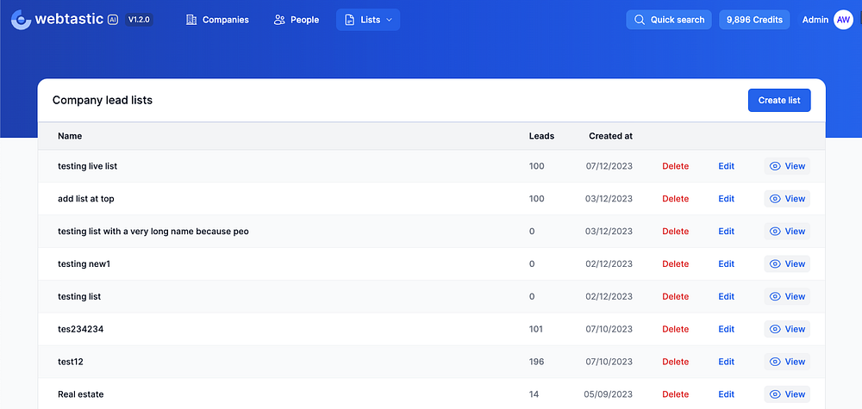Delete the add list at top list

pos(675,199)
